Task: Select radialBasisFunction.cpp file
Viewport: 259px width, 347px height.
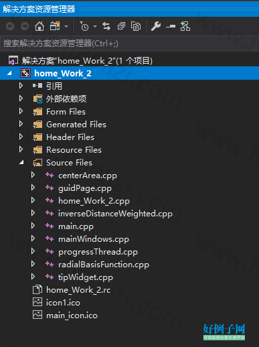Action: [104, 265]
